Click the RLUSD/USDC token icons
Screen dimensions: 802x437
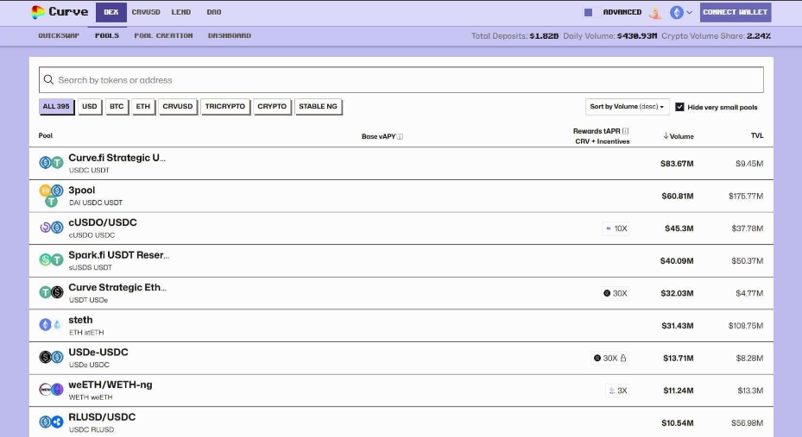coord(51,421)
